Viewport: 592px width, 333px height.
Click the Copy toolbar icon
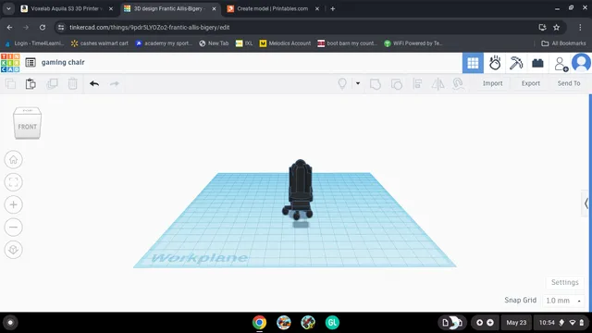click(x=10, y=83)
